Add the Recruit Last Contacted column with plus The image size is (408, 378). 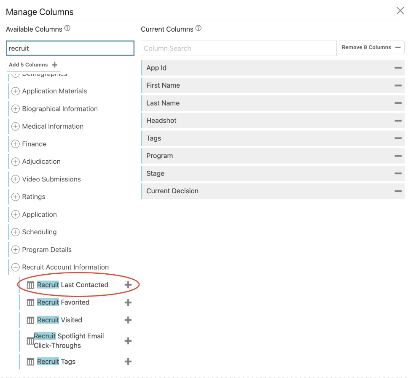[x=128, y=285]
